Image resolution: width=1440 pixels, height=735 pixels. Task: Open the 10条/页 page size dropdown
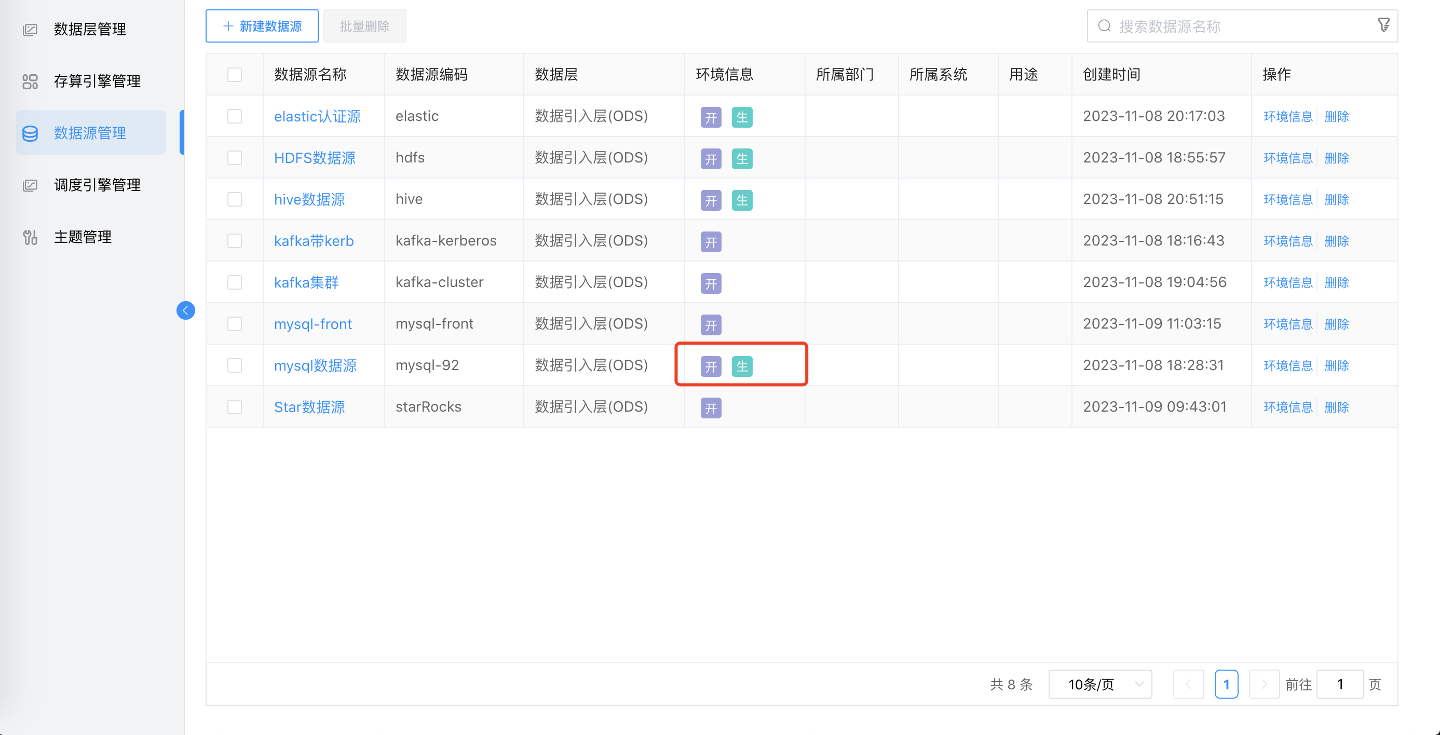1099,684
